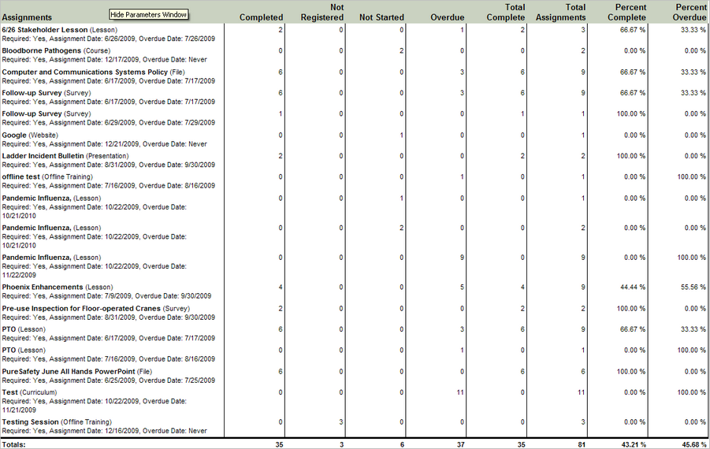Select the Total Complete column header
Image resolution: width=710 pixels, height=449 pixels.
point(505,12)
